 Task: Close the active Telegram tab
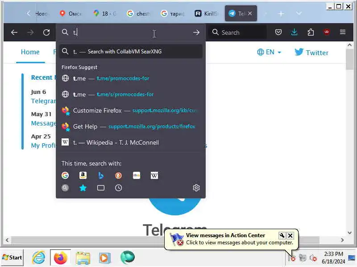coord(250,14)
